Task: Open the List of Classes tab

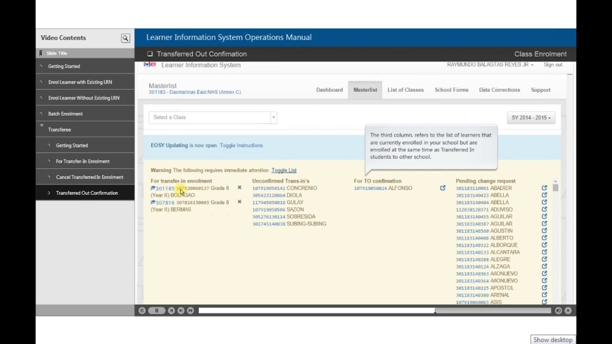Action: (x=405, y=90)
